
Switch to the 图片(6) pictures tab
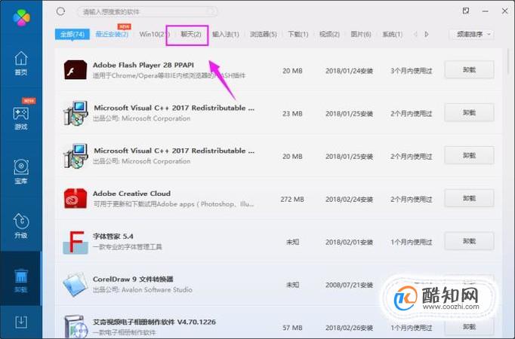(x=361, y=34)
